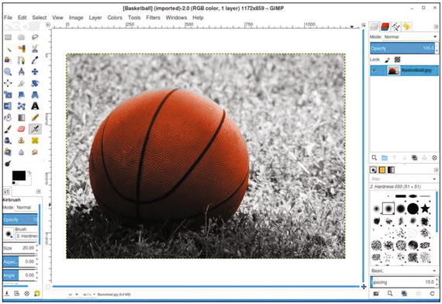Screen dimensions: 442x304
Task: Click the black foreground color swatch
Action: click(x=19, y=175)
